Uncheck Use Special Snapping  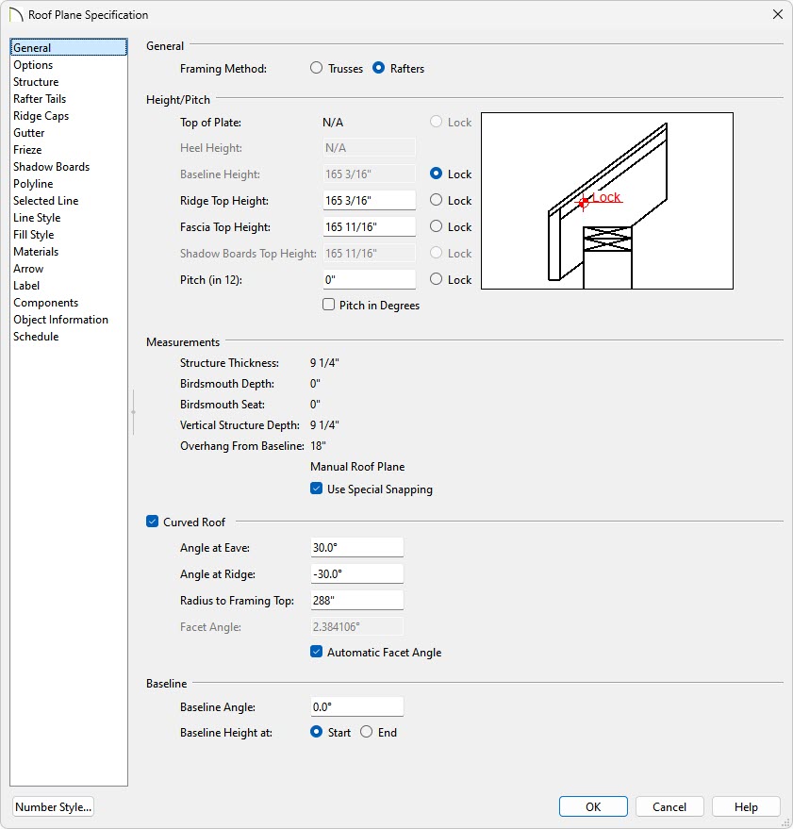(316, 489)
